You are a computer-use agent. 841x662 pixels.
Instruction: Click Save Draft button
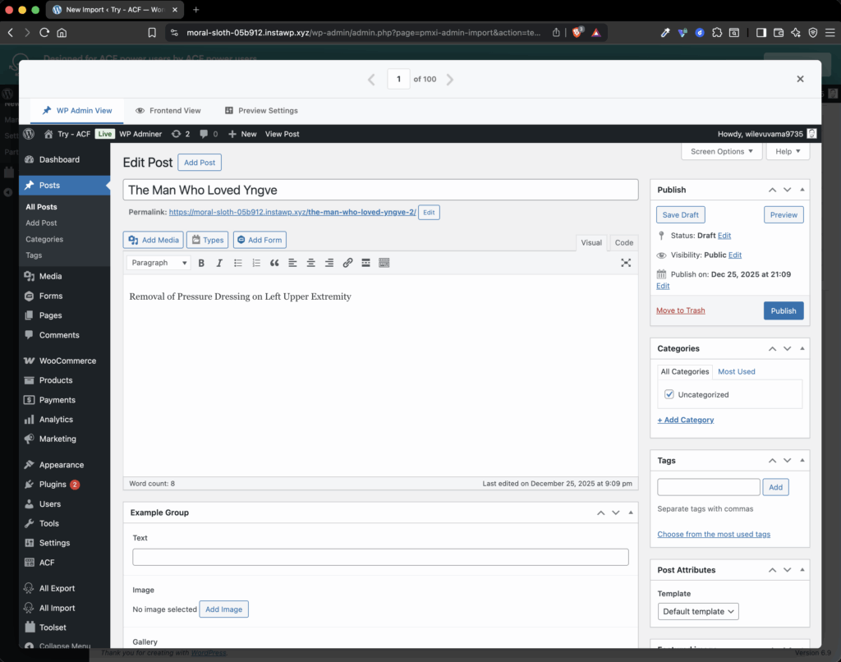click(681, 214)
